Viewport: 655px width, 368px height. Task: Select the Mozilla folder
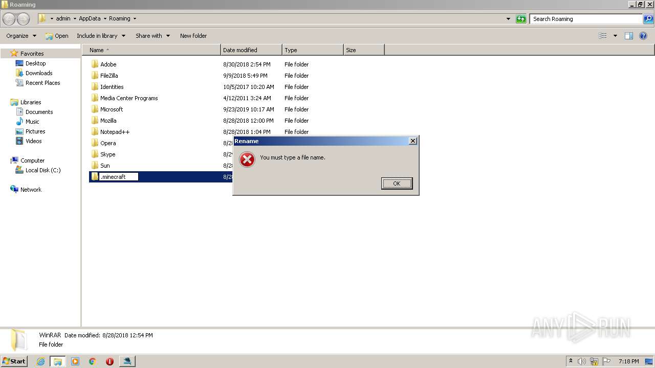tap(108, 121)
